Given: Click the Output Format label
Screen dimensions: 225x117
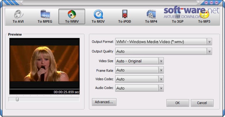Looking at the screenshot, I should (x=102, y=42).
